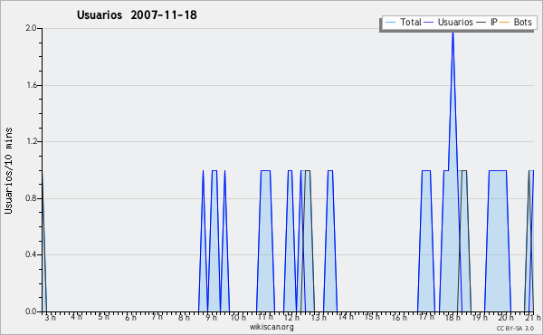Click the dark IP legend line
Screen dimensions: 543x335
click(x=481, y=23)
